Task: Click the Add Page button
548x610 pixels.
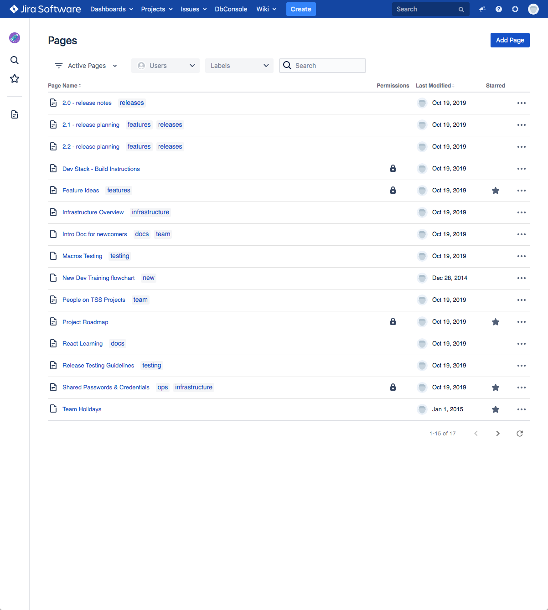Action: [510, 40]
